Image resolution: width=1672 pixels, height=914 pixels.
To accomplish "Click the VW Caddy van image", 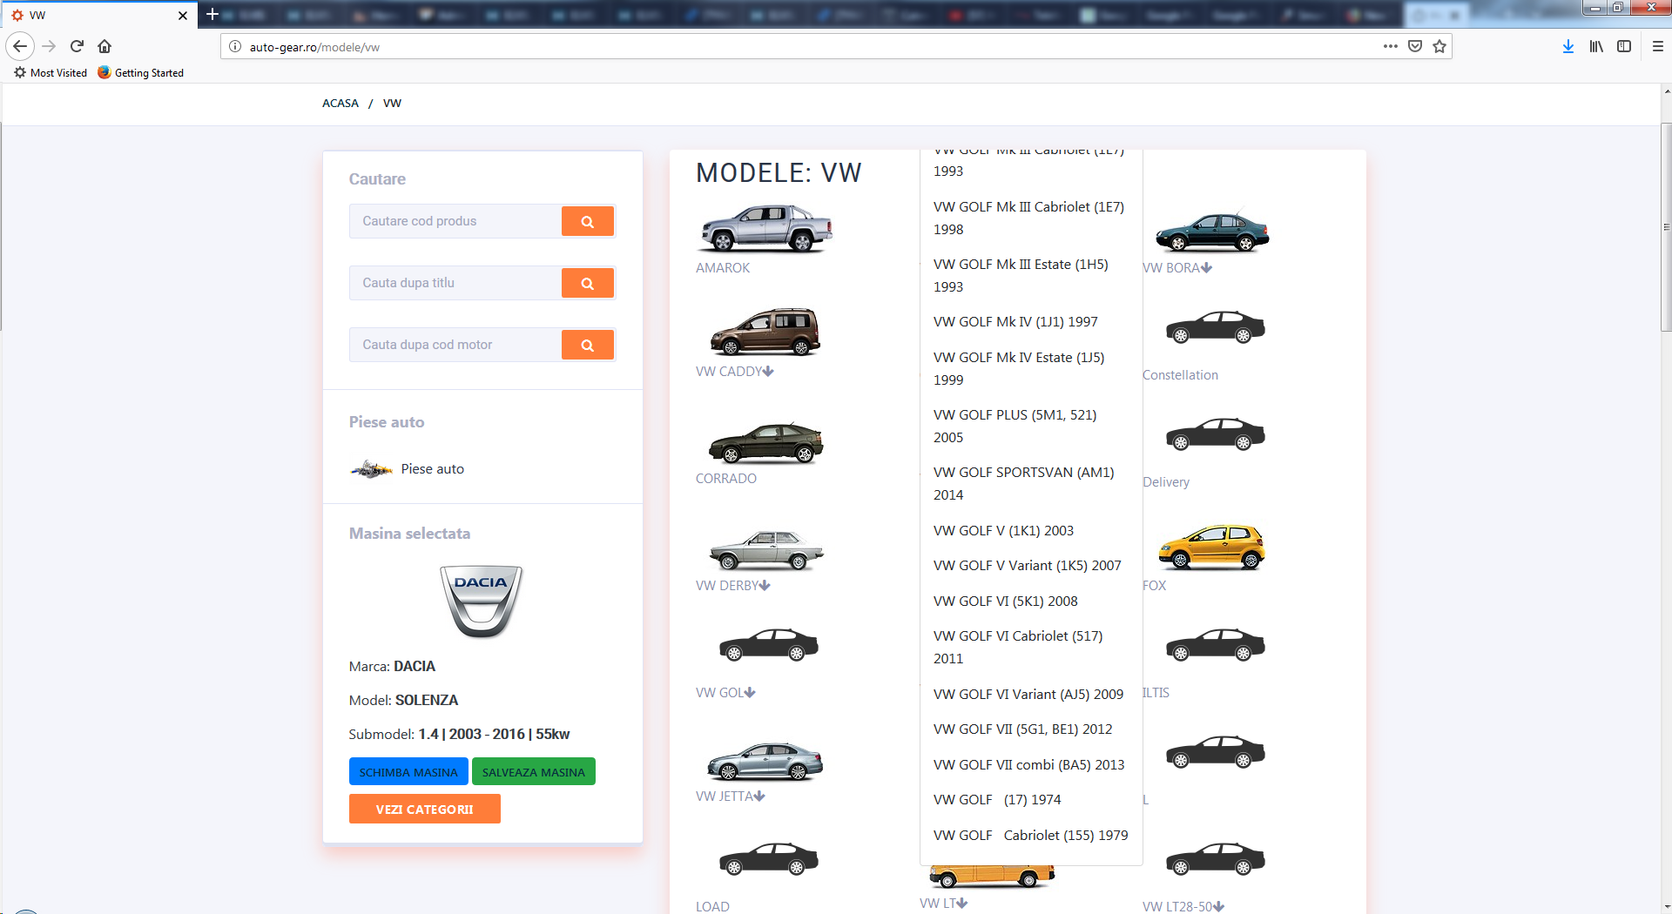I will click(x=765, y=332).
